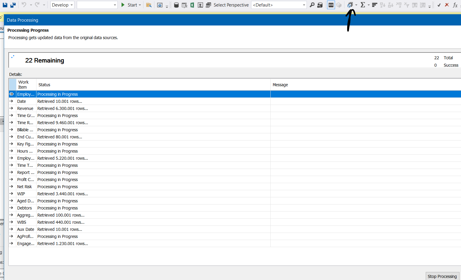Open the empty platform combo box
461x280 pixels.
point(97,5)
